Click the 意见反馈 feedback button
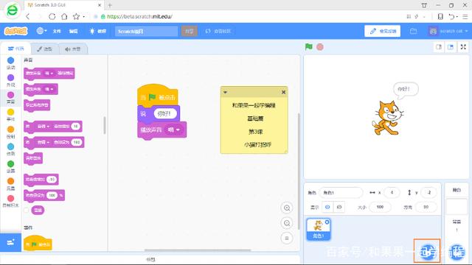472x265 pixels. (382, 31)
